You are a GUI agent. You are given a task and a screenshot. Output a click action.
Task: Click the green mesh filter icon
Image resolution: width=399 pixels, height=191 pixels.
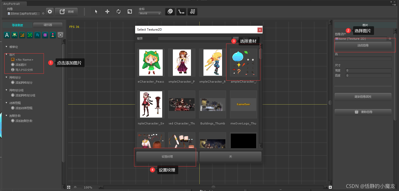point(30,35)
